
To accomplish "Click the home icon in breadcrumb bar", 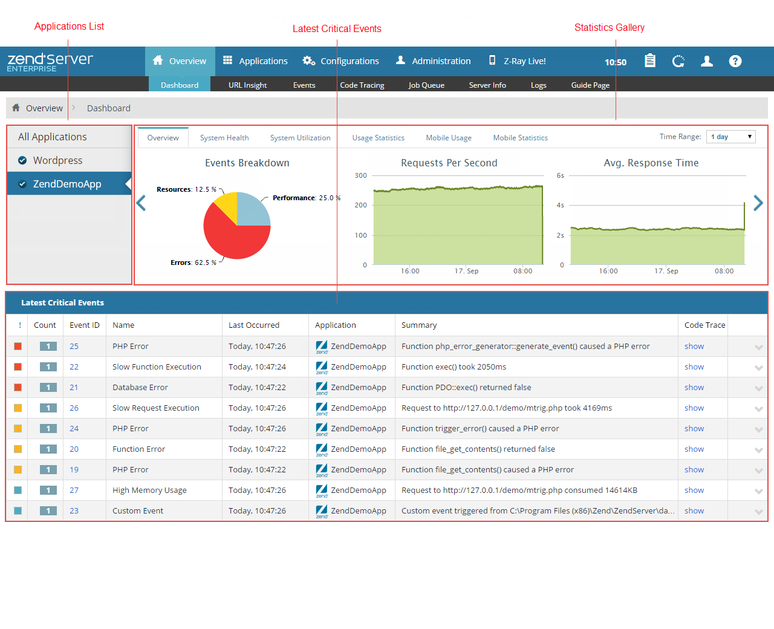I will tap(16, 108).
